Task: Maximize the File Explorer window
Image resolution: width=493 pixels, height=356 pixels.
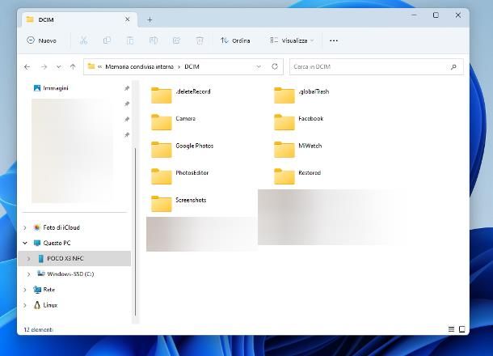Action: pos(436,15)
